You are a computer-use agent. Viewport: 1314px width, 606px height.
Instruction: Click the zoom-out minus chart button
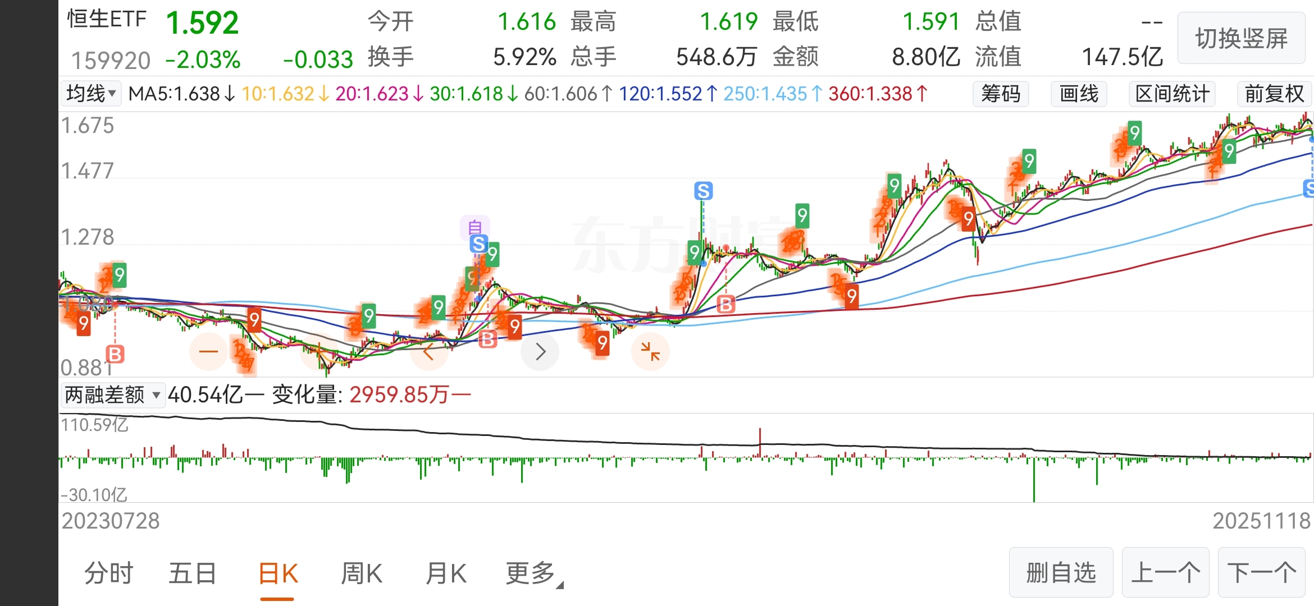click(208, 352)
